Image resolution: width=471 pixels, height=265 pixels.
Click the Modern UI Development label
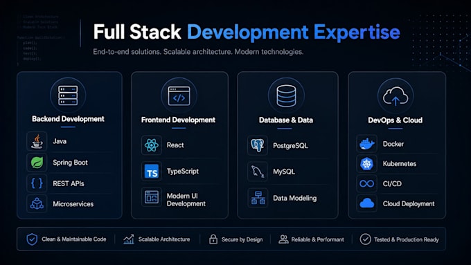click(x=186, y=200)
